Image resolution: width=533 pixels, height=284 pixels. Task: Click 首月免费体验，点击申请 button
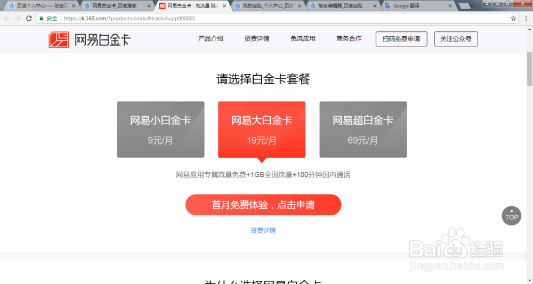(x=263, y=205)
